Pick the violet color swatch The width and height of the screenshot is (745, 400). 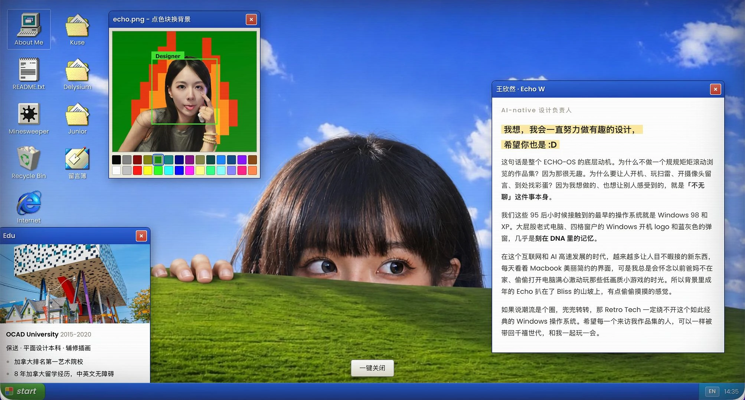(242, 160)
